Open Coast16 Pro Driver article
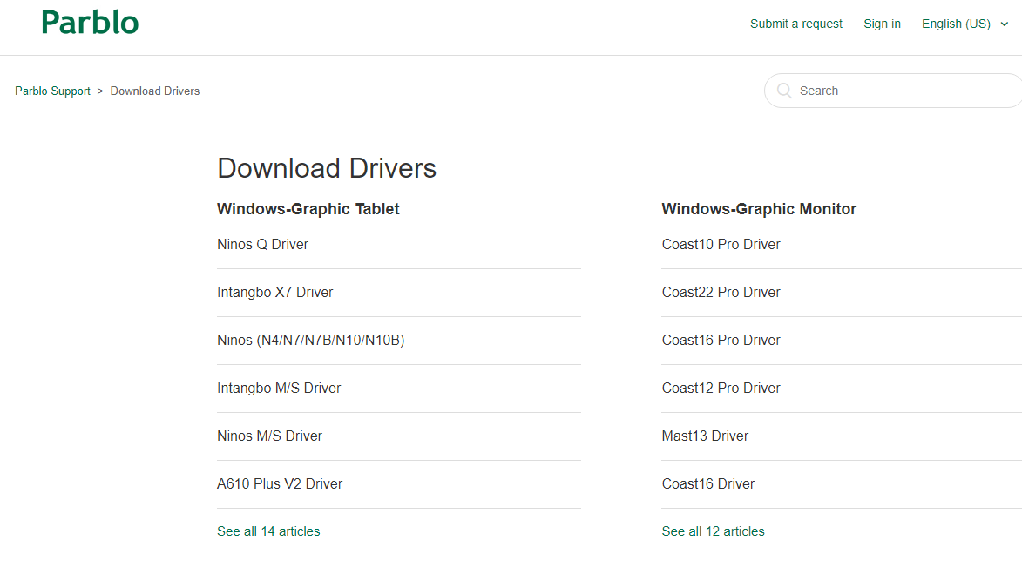The height and width of the screenshot is (561, 1022). click(721, 340)
